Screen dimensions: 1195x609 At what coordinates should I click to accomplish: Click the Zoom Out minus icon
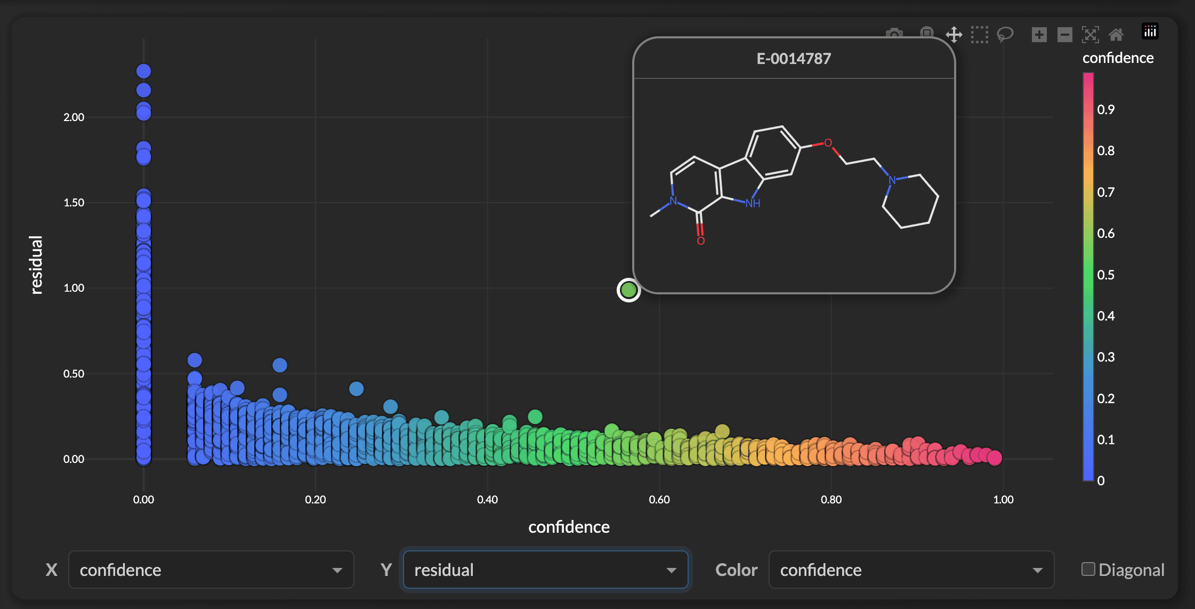pyautogui.click(x=1064, y=35)
